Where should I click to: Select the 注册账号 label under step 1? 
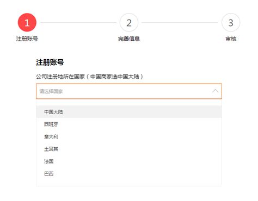[27, 39]
